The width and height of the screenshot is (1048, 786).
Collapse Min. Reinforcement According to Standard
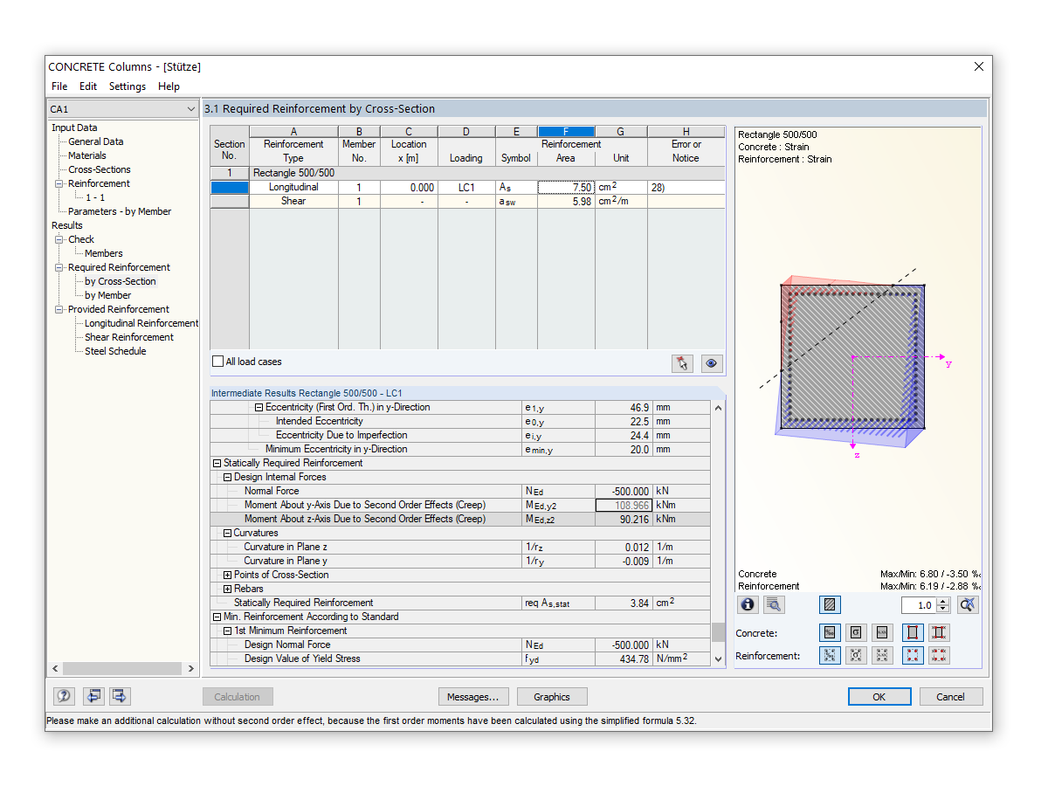tap(217, 617)
